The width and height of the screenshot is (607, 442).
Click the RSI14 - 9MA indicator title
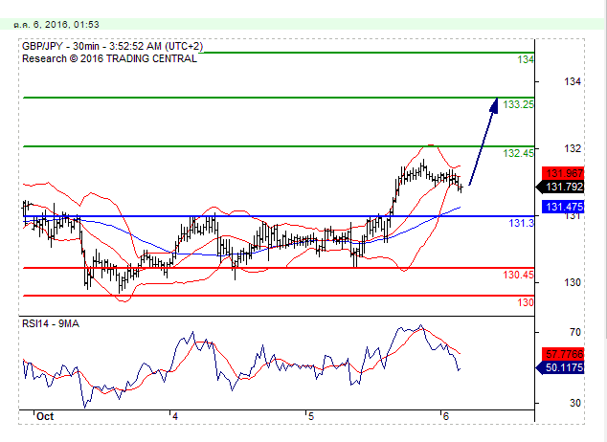pyautogui.click(x=51, y=323)
